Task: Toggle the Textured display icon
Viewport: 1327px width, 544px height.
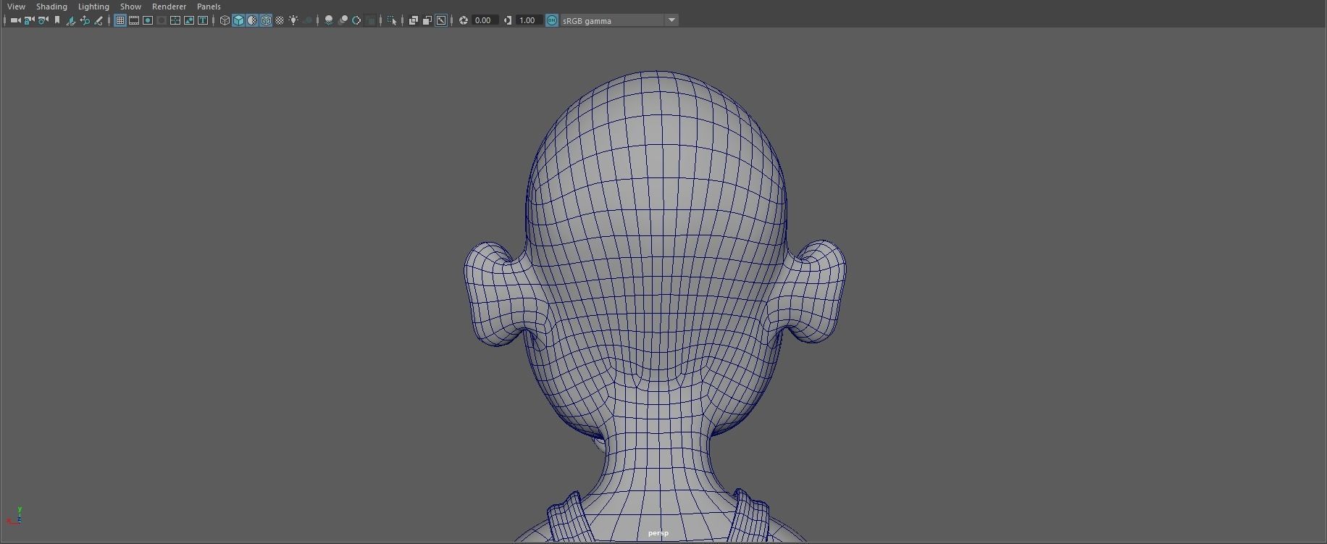Action: tap(280, 20)
